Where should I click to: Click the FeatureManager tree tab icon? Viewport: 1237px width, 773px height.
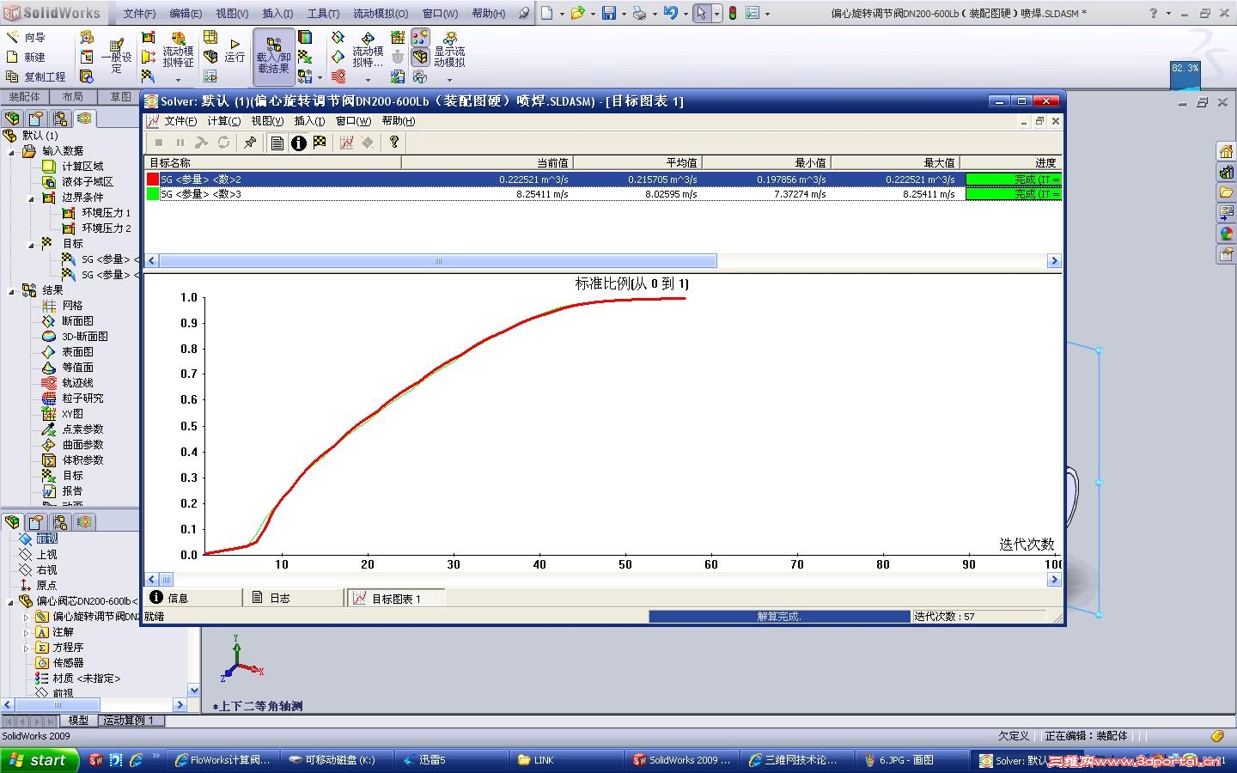coord(12,119)
